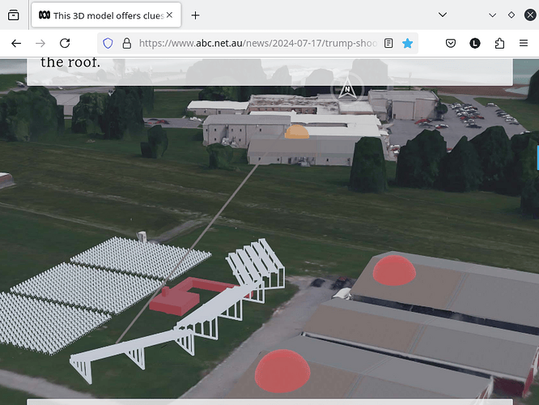Toggle reader view for the article
This screenshot has width=539, height=405.
389,43
